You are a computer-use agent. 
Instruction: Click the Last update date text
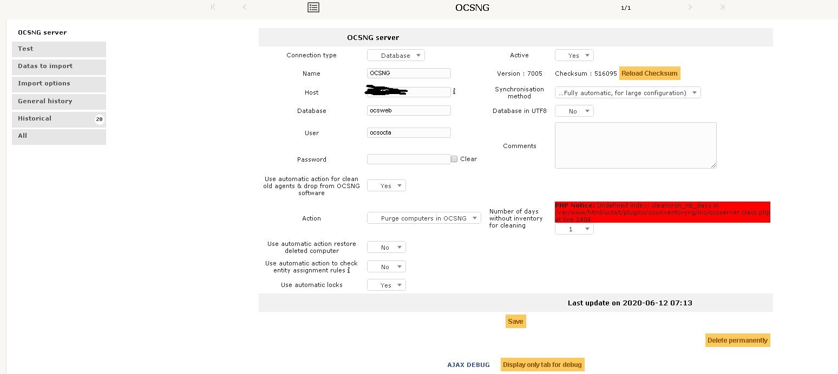pyautogui.click(x=630, y=303)
